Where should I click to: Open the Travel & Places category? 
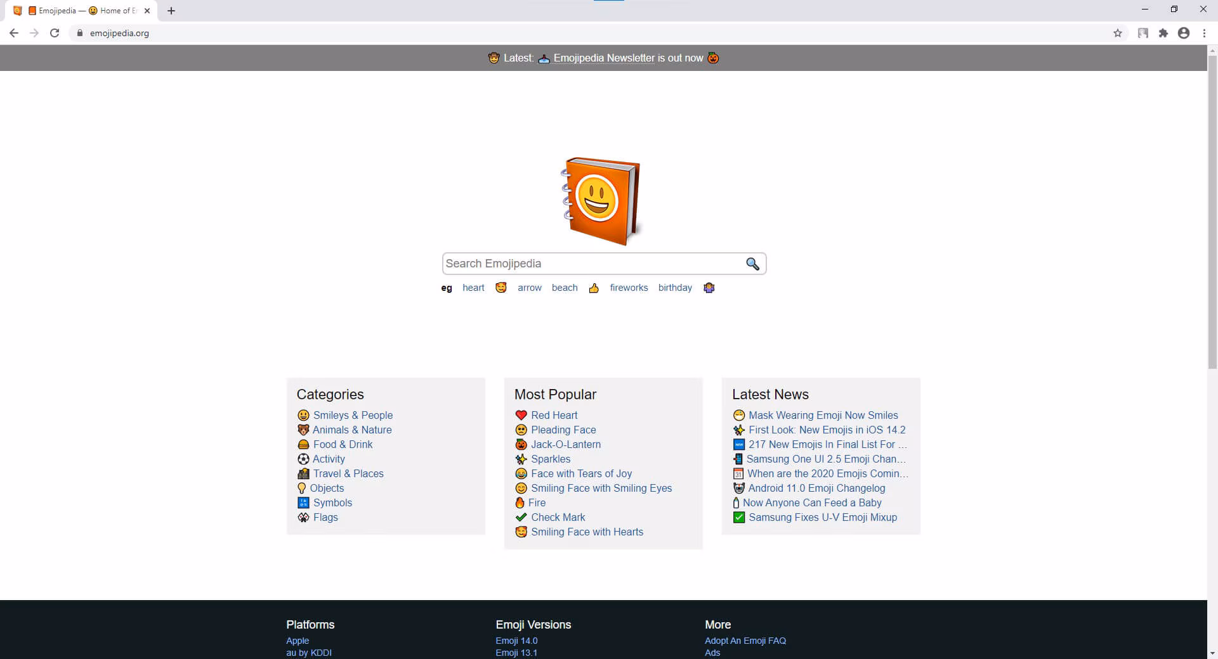tap(348, 474)
